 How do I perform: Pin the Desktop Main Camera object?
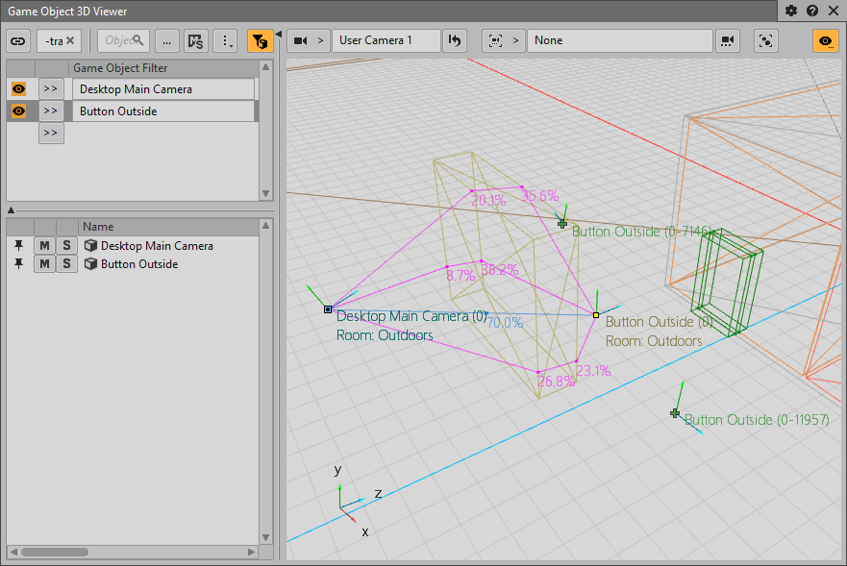point(18,246)
